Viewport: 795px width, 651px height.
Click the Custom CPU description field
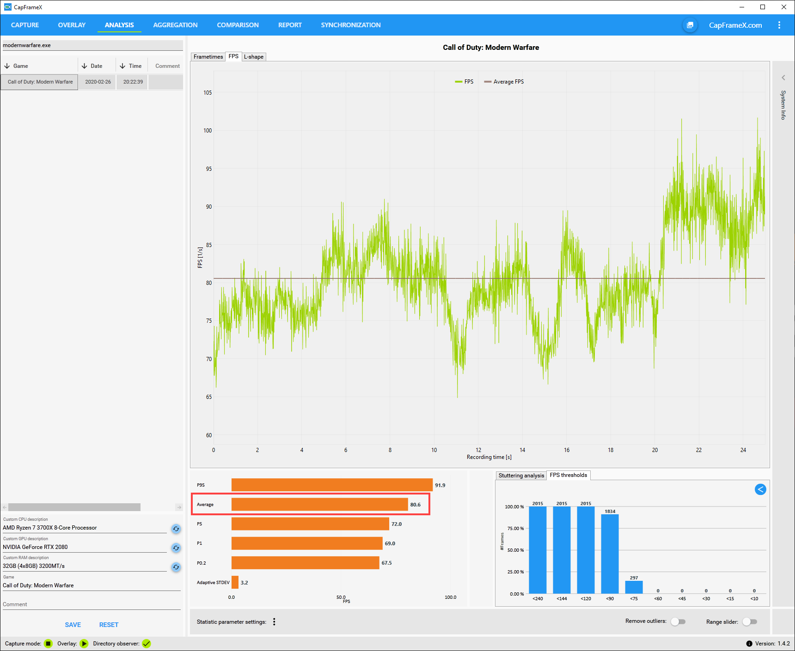click(85, 528)
